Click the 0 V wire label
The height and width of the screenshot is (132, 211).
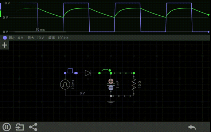82,93
